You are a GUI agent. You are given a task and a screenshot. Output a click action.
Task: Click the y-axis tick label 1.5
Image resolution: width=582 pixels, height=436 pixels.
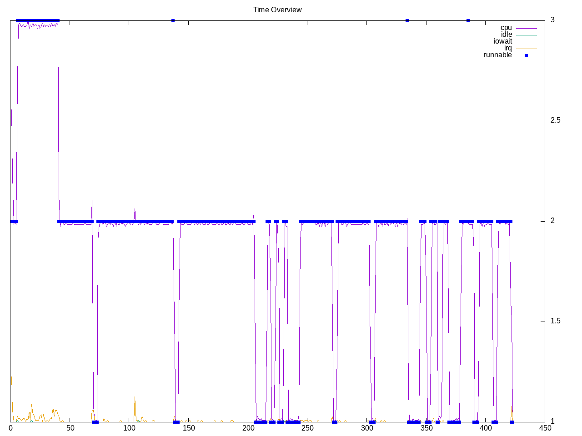(x=555, y=321)
